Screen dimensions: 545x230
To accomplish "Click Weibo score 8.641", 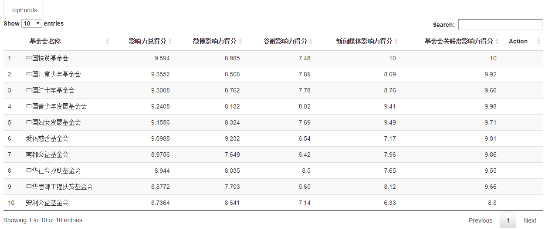I will pyautogui.click(x=232, y=203).
